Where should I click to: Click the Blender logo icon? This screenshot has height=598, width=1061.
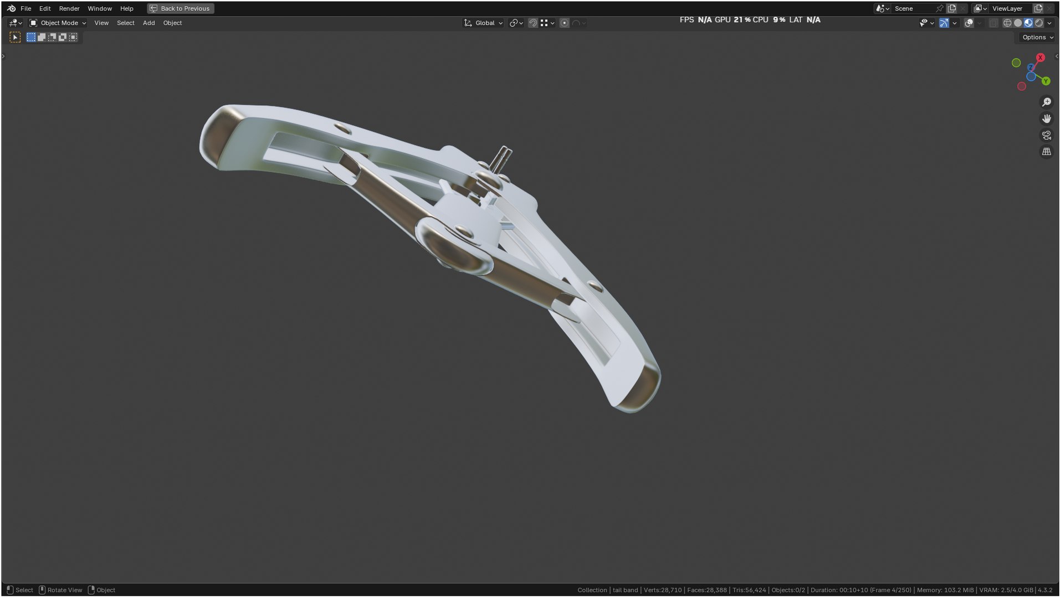coord(11,8)
